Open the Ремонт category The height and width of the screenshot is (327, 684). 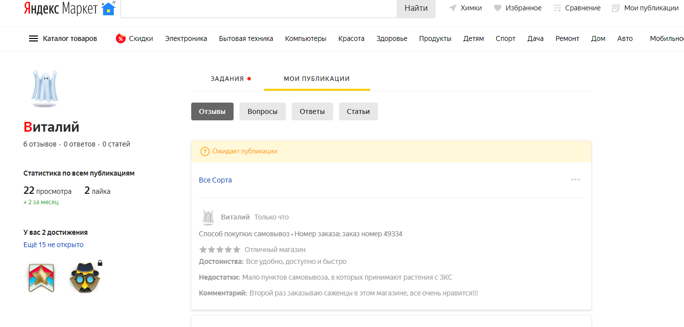568,38
